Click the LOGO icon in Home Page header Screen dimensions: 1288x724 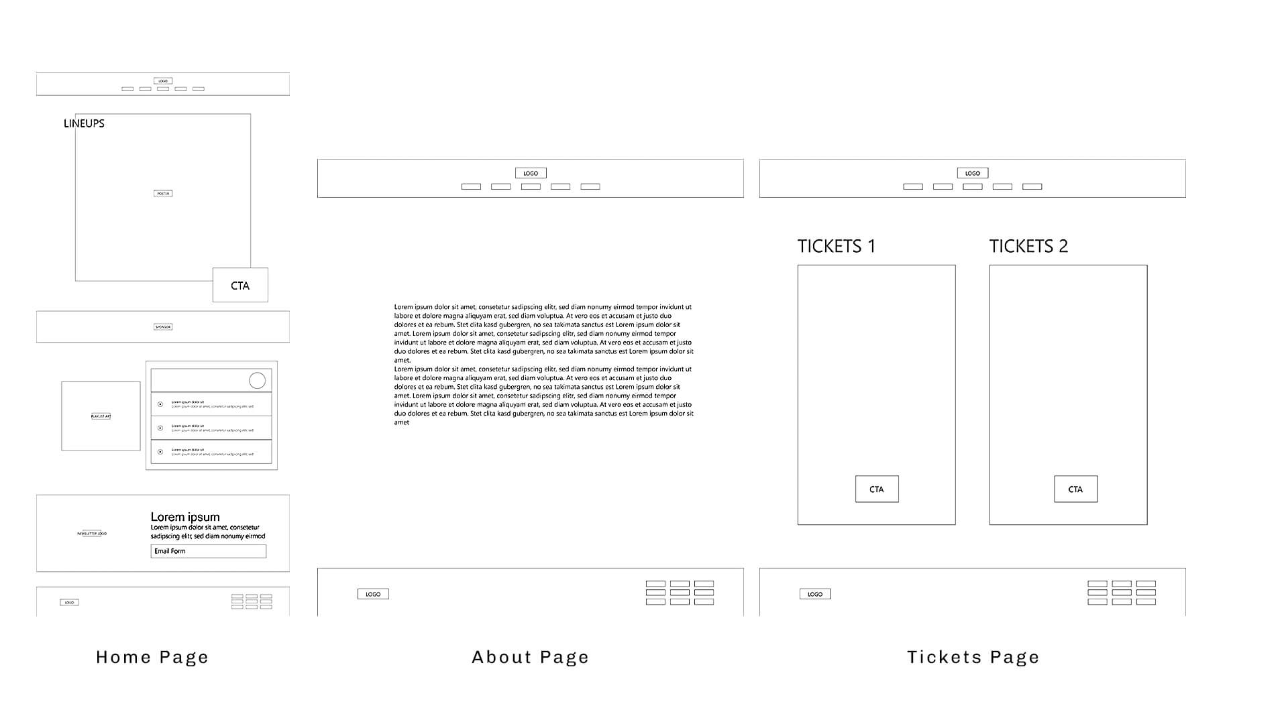point(163,80)
